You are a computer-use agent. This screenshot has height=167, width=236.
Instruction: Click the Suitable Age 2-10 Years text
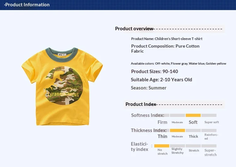pyautogui.click(x=161, y=80)
